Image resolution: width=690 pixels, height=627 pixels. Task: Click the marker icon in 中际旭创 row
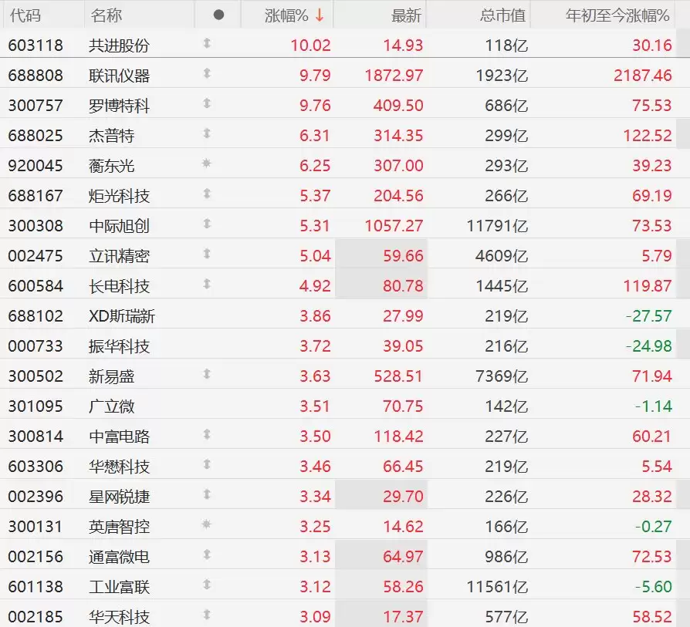click(x=207, y=224)
